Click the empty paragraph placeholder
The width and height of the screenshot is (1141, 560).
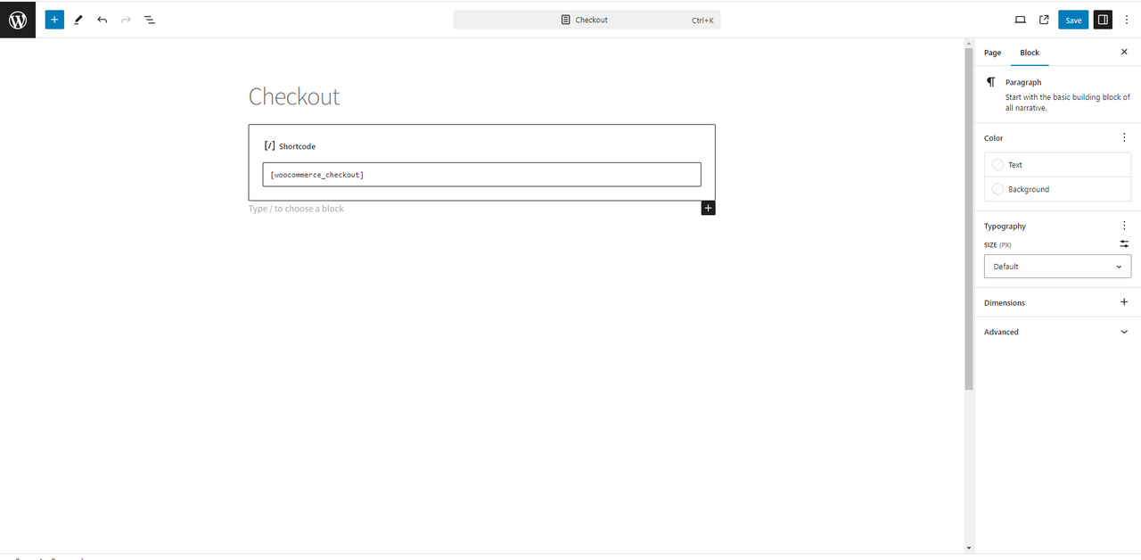click(x=296, y=209)
